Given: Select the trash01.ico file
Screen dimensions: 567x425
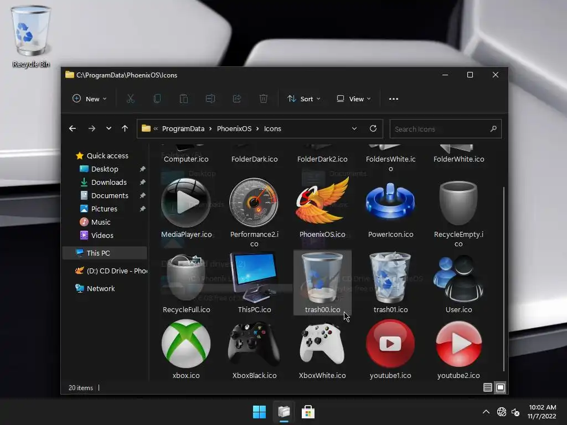Looking at the screenshot, I should click(390, 283).
